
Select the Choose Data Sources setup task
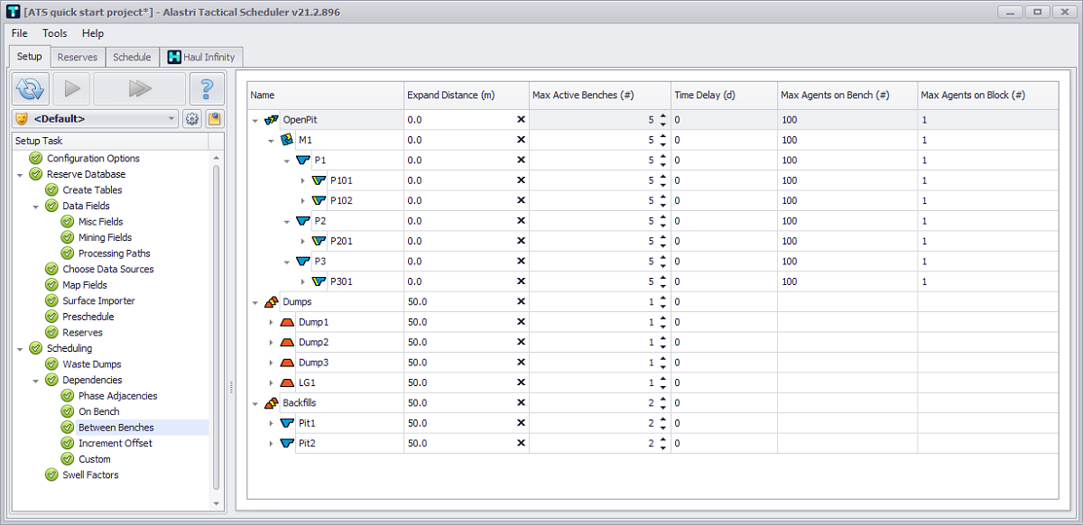(x=108, y=269)
